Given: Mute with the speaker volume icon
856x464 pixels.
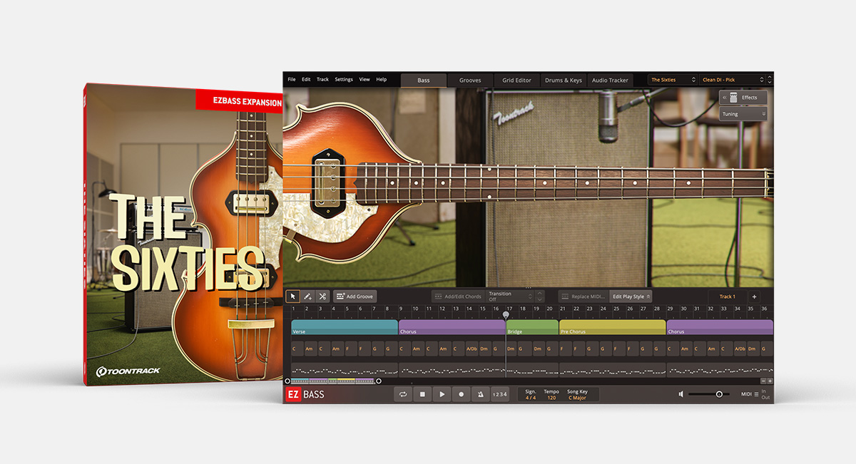Looking at the screenshot, I should coord(681,394).
